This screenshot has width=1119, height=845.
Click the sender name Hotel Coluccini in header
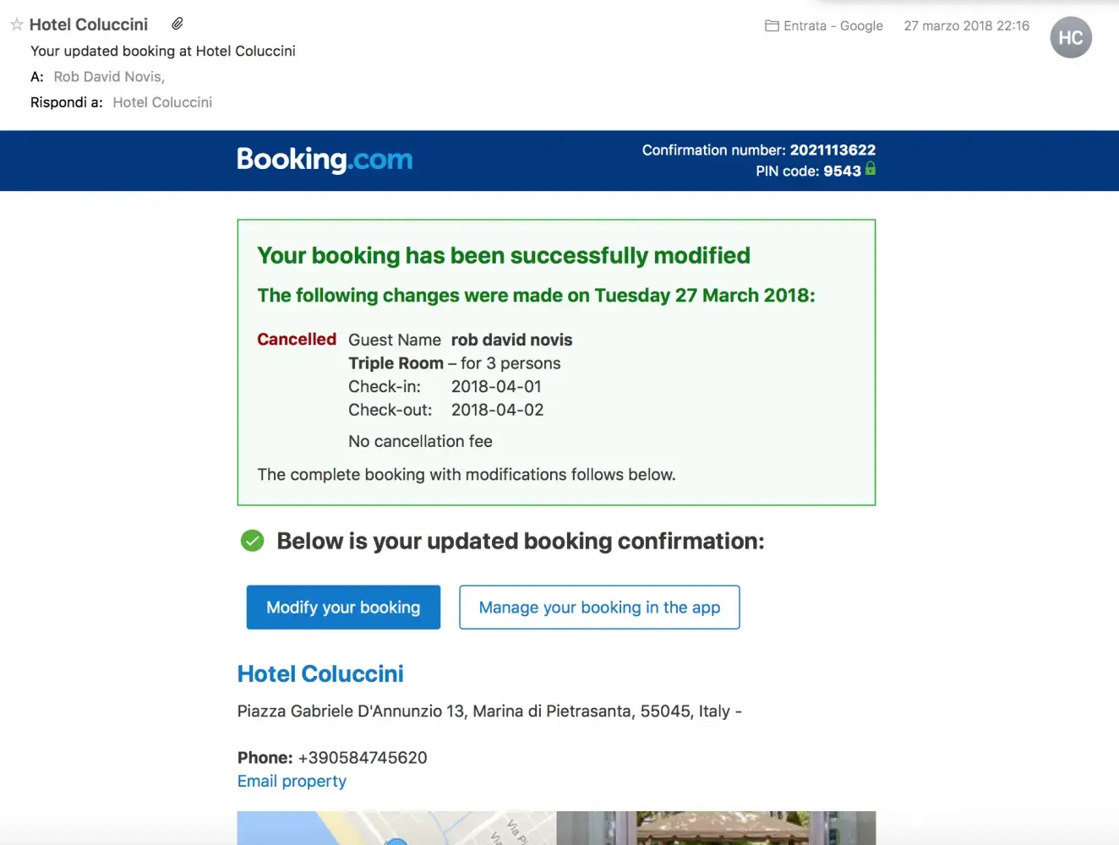click(89, 25)
